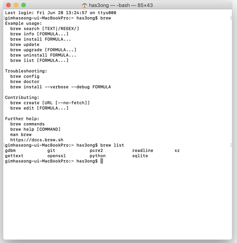Click the https://docs.brew.sh URL
The width and height of the screenshot is (237, 243).
click(x=37, y=140)
